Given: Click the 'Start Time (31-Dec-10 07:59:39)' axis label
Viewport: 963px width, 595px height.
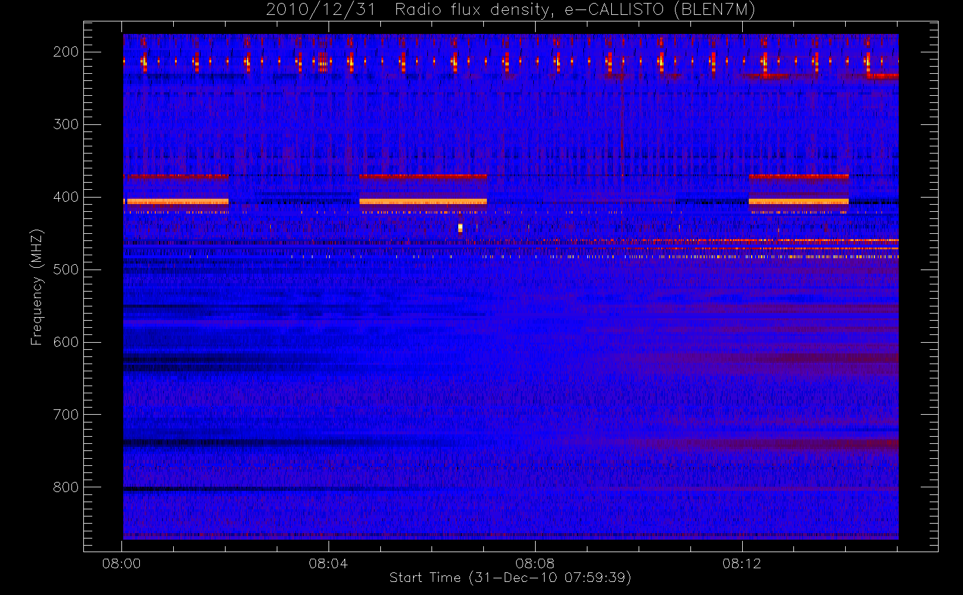Looking at the screenshot, I should [510, 578].
